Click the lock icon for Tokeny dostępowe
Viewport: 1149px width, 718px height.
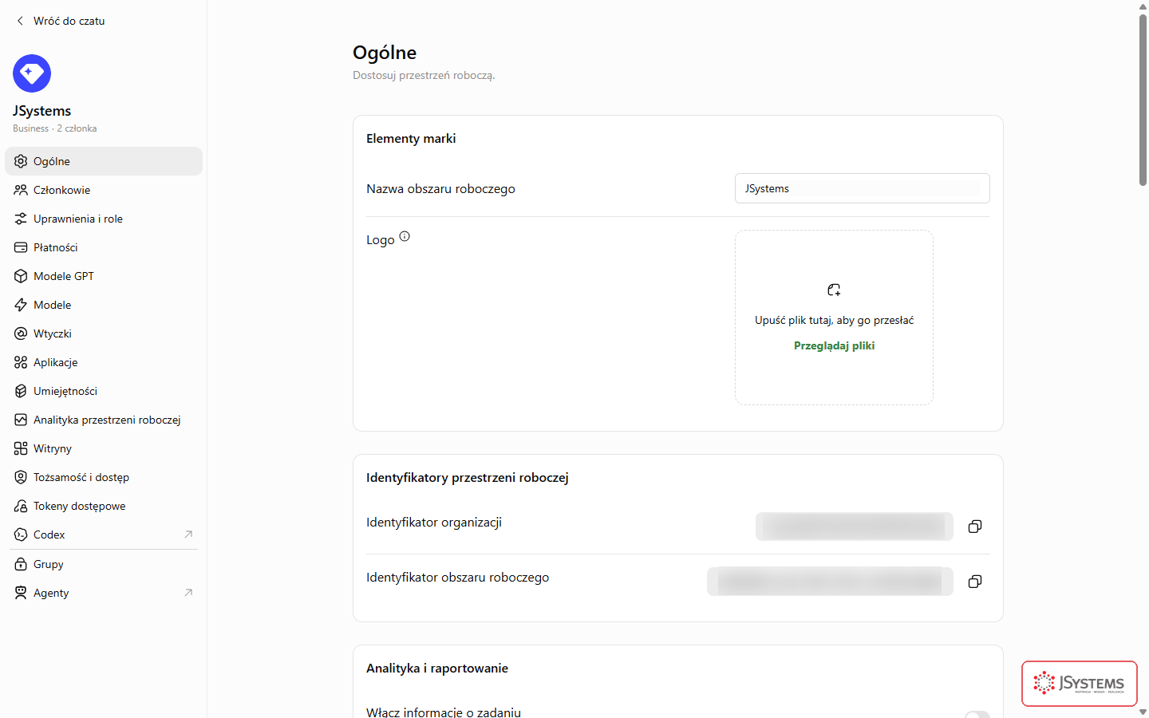[x=21, y=506]
